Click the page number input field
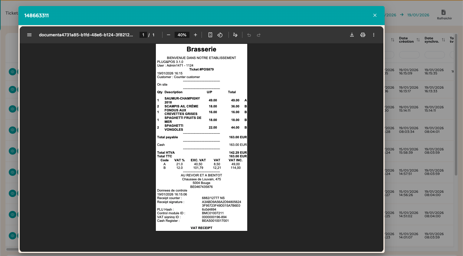This screenshot has width=463, height=256. tap(143, 35)
